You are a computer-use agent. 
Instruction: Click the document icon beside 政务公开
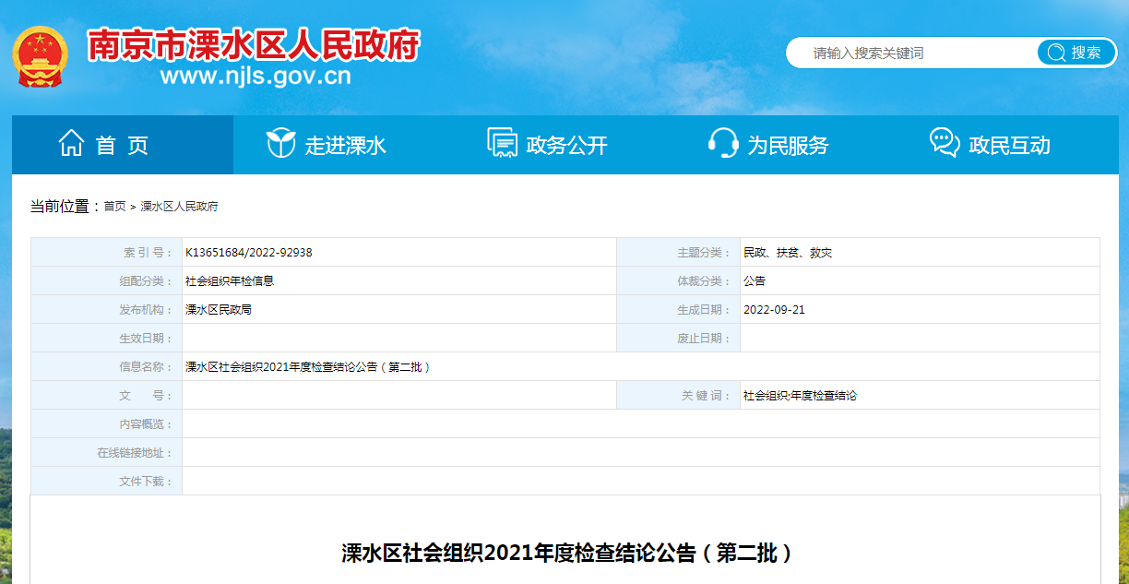(x=502, y=144)
